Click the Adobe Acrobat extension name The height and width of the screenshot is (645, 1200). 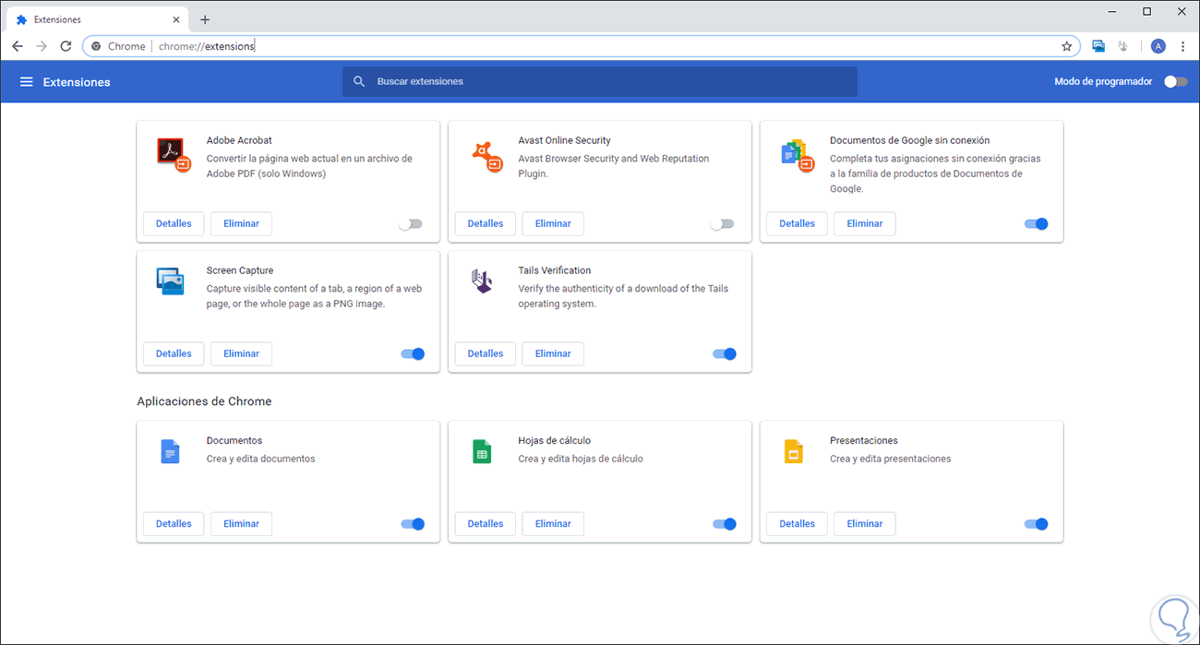239,140
